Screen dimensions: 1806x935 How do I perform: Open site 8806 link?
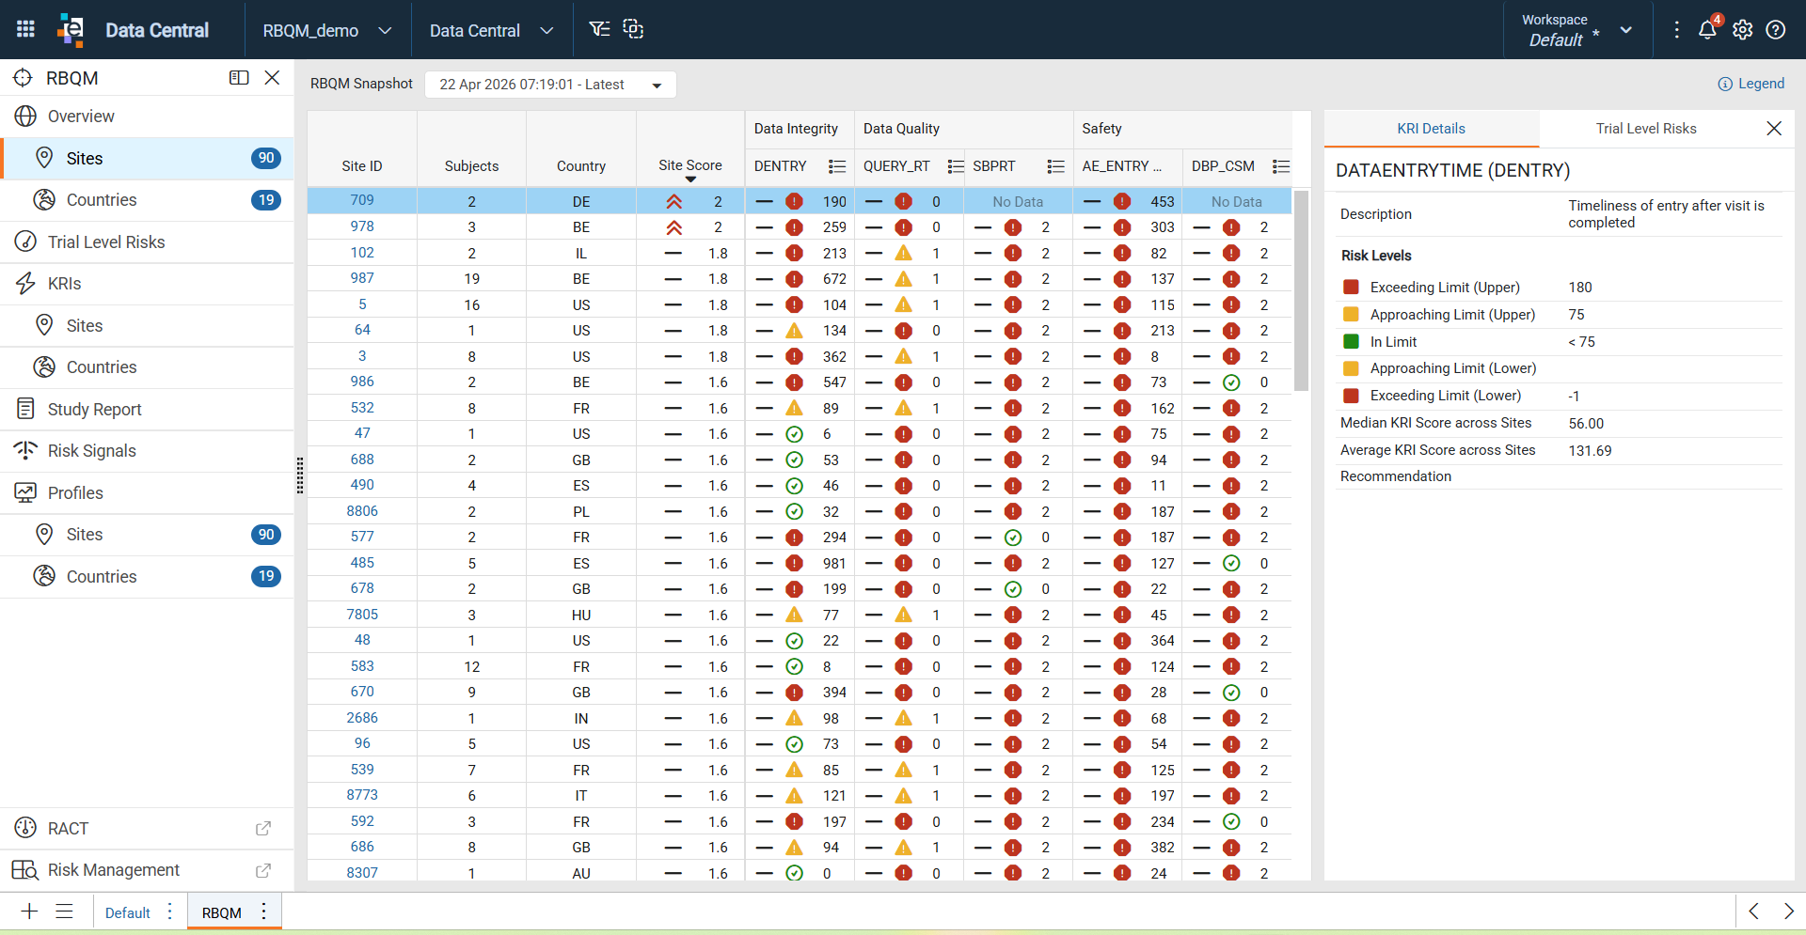[x=362, y=511]
